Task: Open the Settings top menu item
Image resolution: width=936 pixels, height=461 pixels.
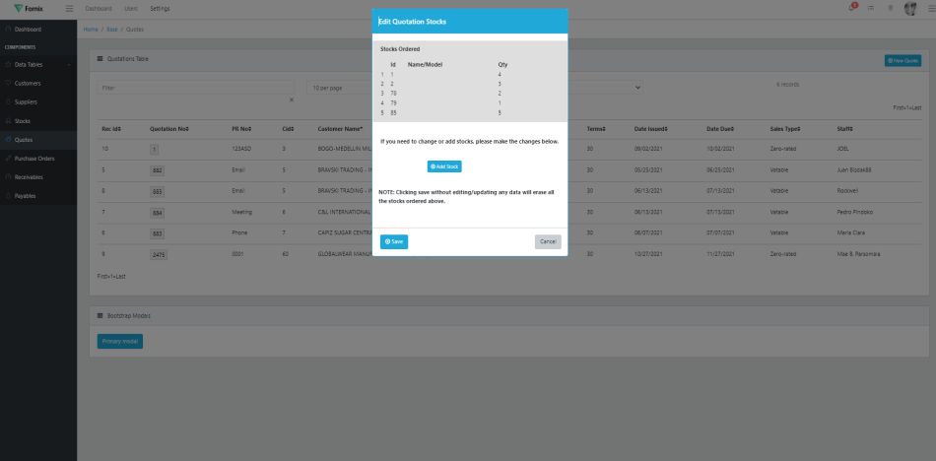Action: point(160,9)
